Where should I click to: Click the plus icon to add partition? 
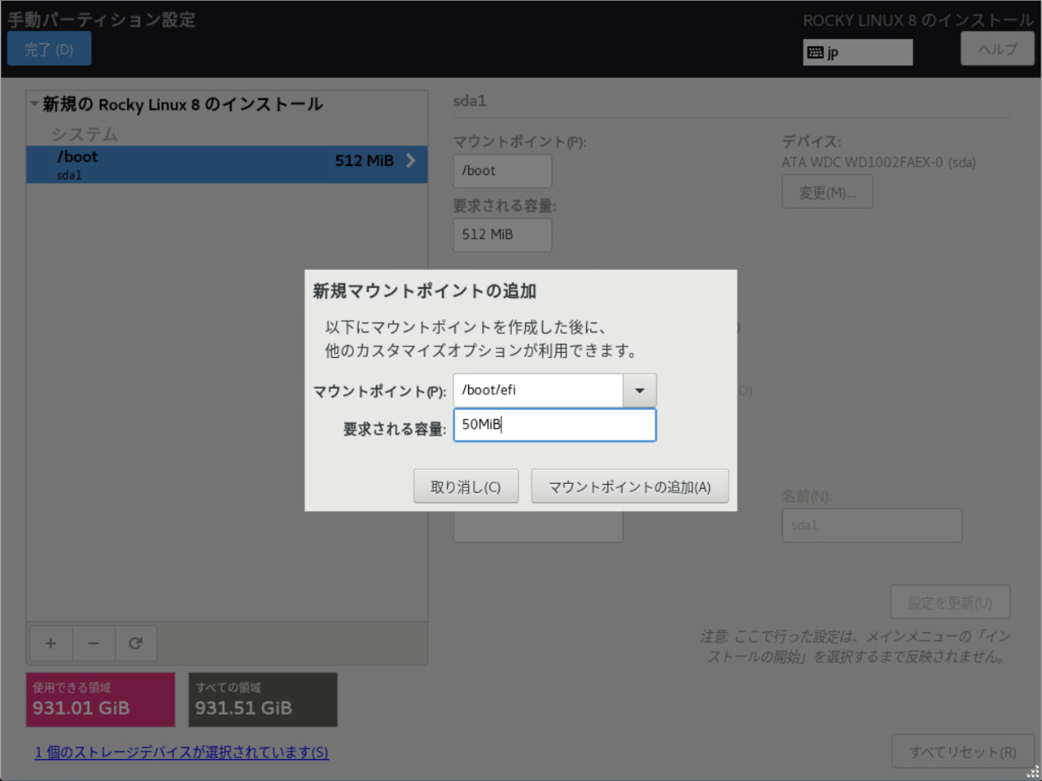click(x=50, y=644)
